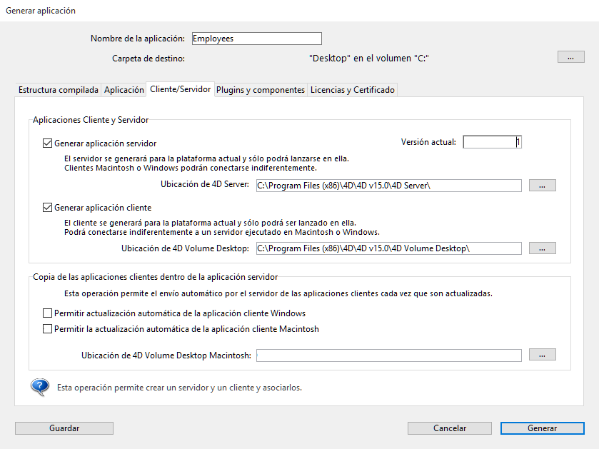
Task: Click the Ubicación de 4D Server path field
Action: 388,186
